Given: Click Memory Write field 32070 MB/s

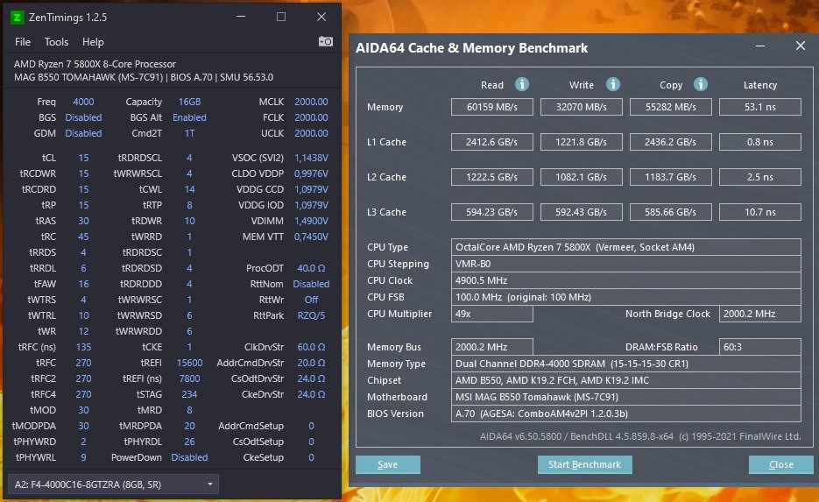Looking at the screenshot, I should (582, 107).
